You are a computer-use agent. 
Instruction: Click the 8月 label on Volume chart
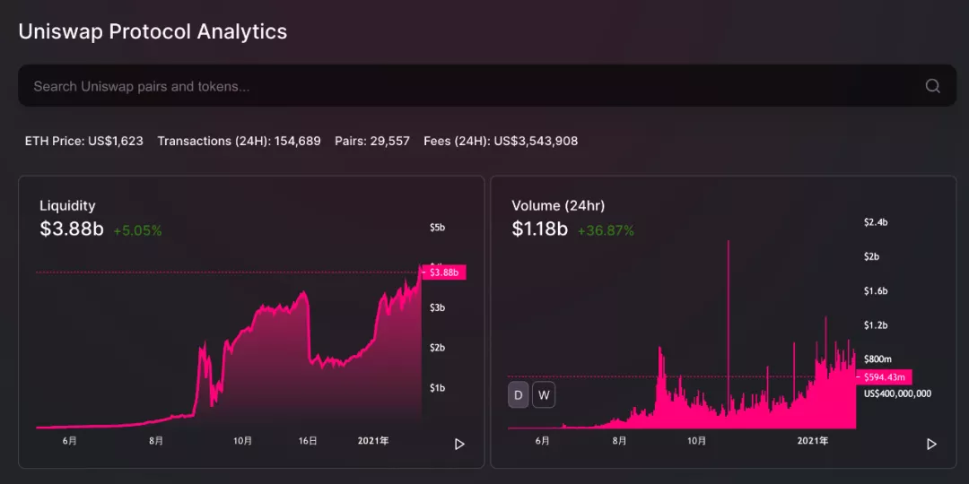(619, 441)
